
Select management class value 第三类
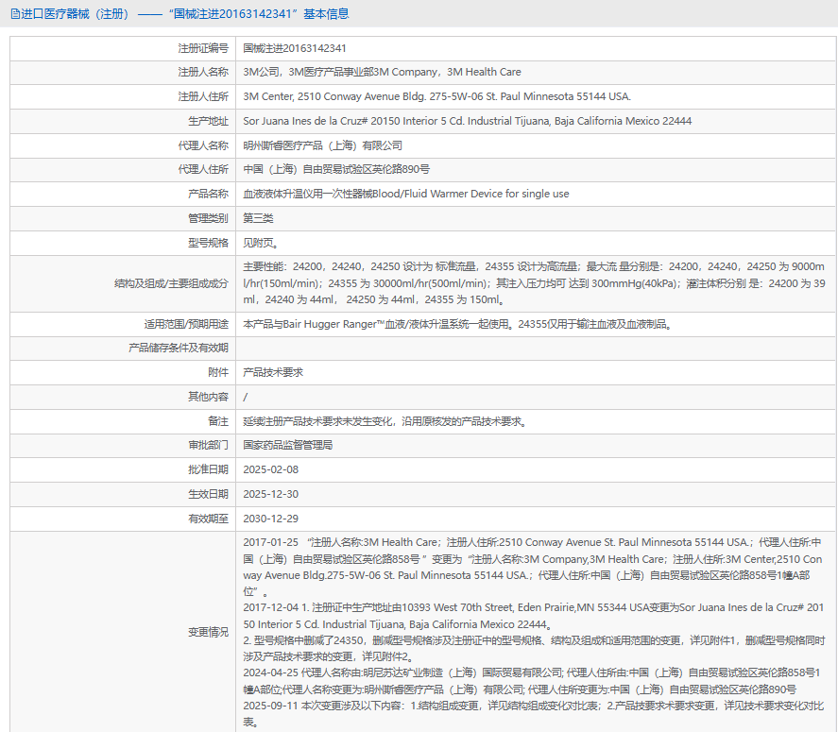[258, 218]
